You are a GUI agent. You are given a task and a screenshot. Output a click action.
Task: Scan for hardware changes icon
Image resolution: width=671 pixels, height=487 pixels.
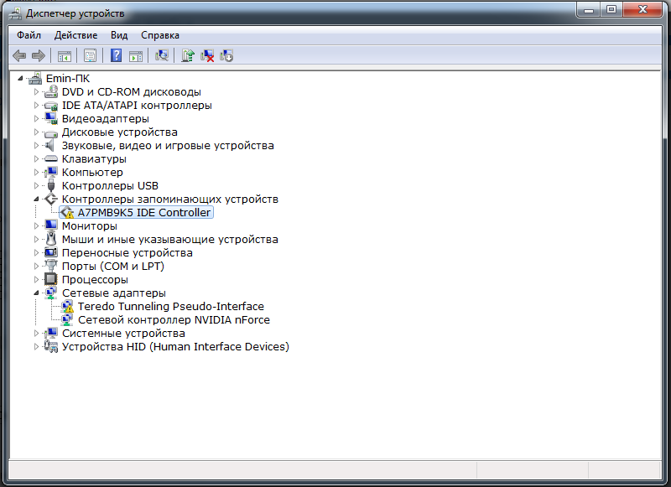click(x=162, y=55)
